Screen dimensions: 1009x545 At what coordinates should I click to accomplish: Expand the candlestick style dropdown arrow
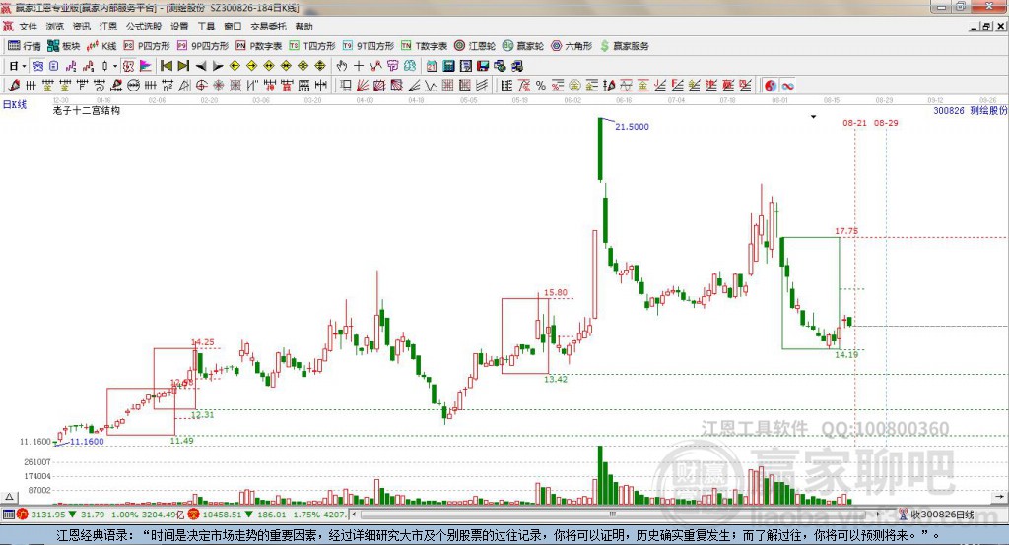(115, 66)
